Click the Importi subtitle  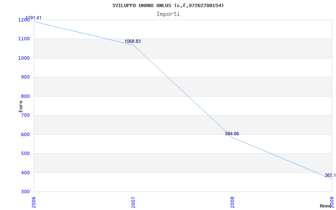168,14
